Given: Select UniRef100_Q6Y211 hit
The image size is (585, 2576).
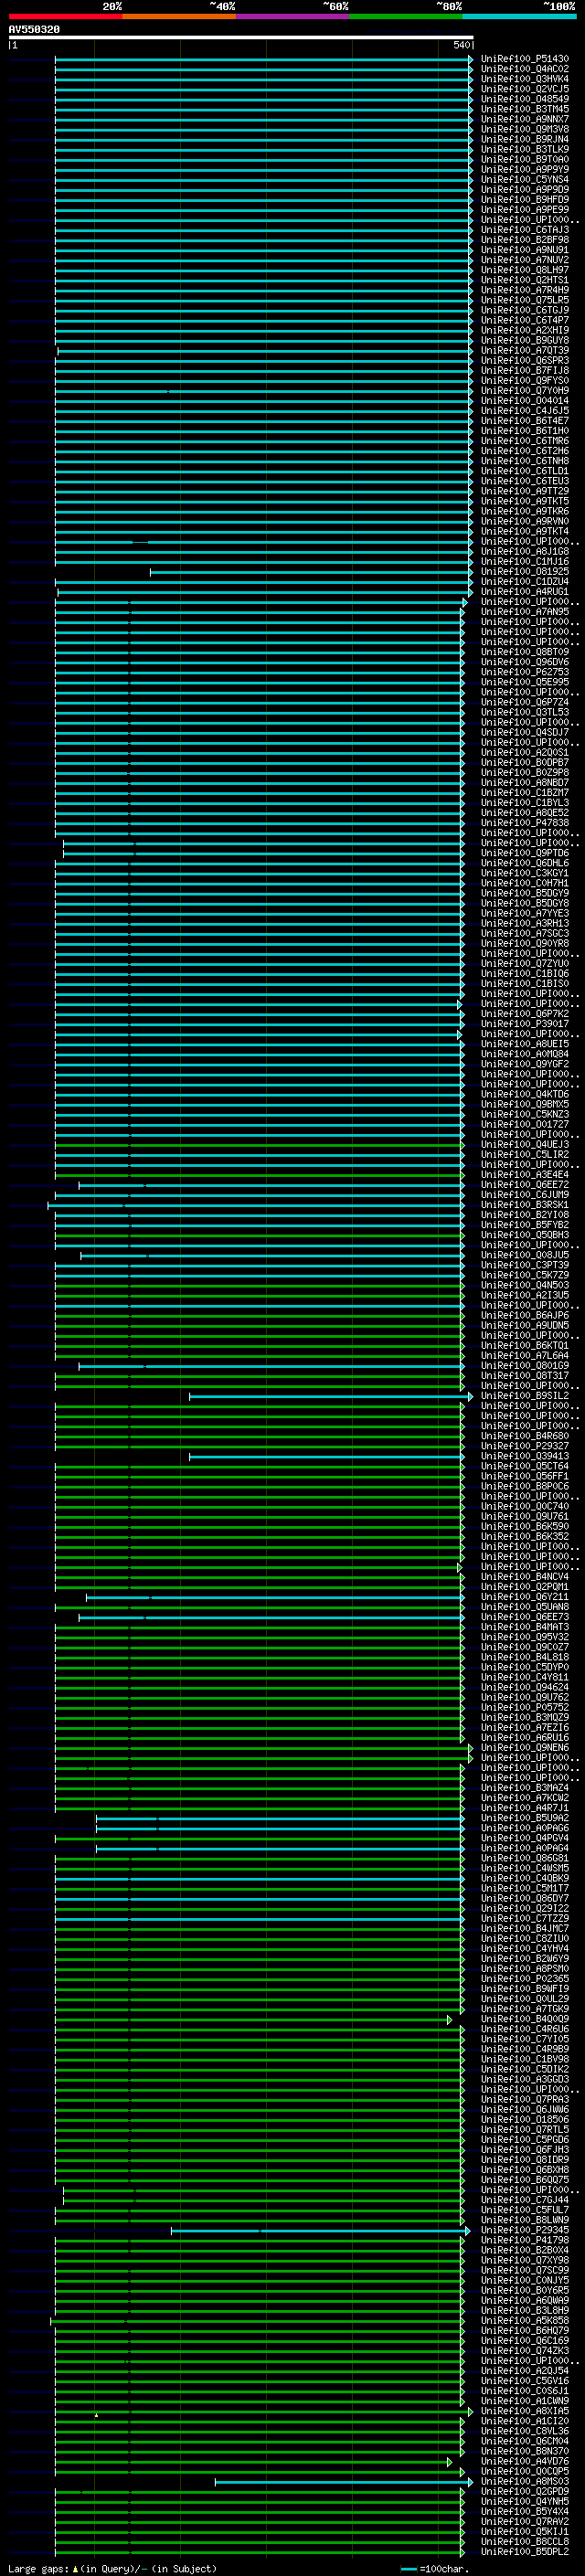Looking at the screenshot, I should point(525,1597).
